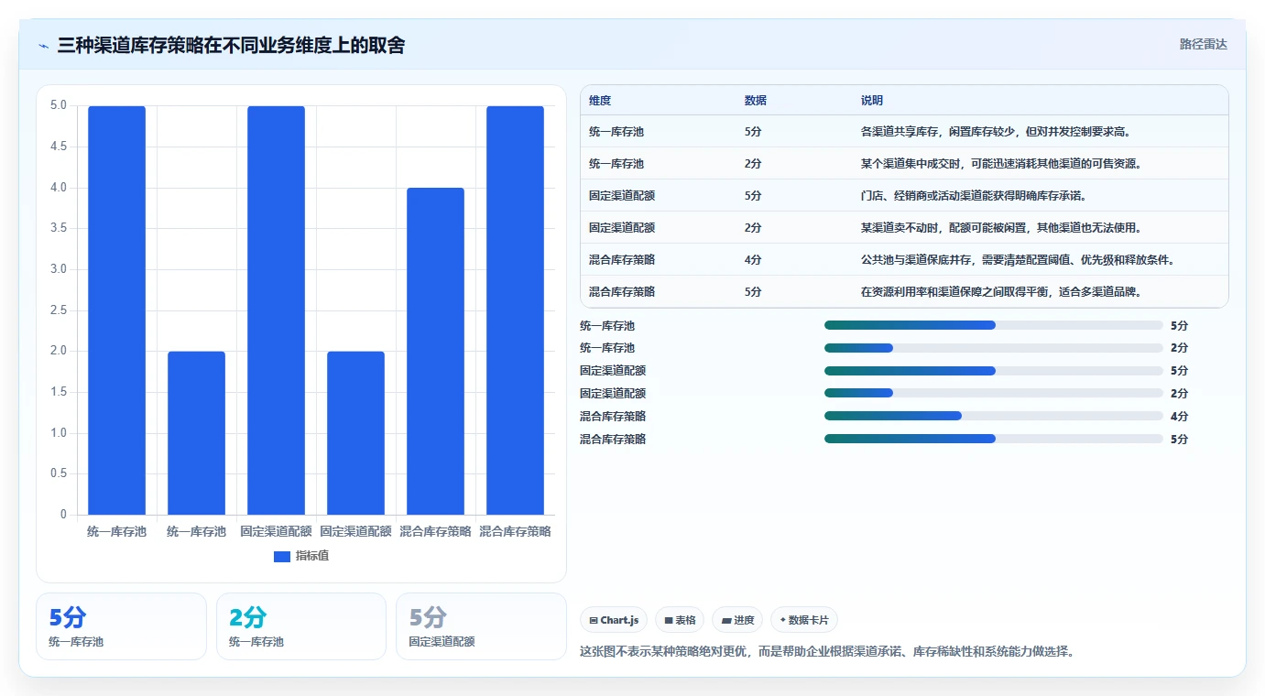Image resolution: width=1265 pixels, height=696 pixels.
Task: Select the 数据卡片 chip
Action: [x=804, y=620]
